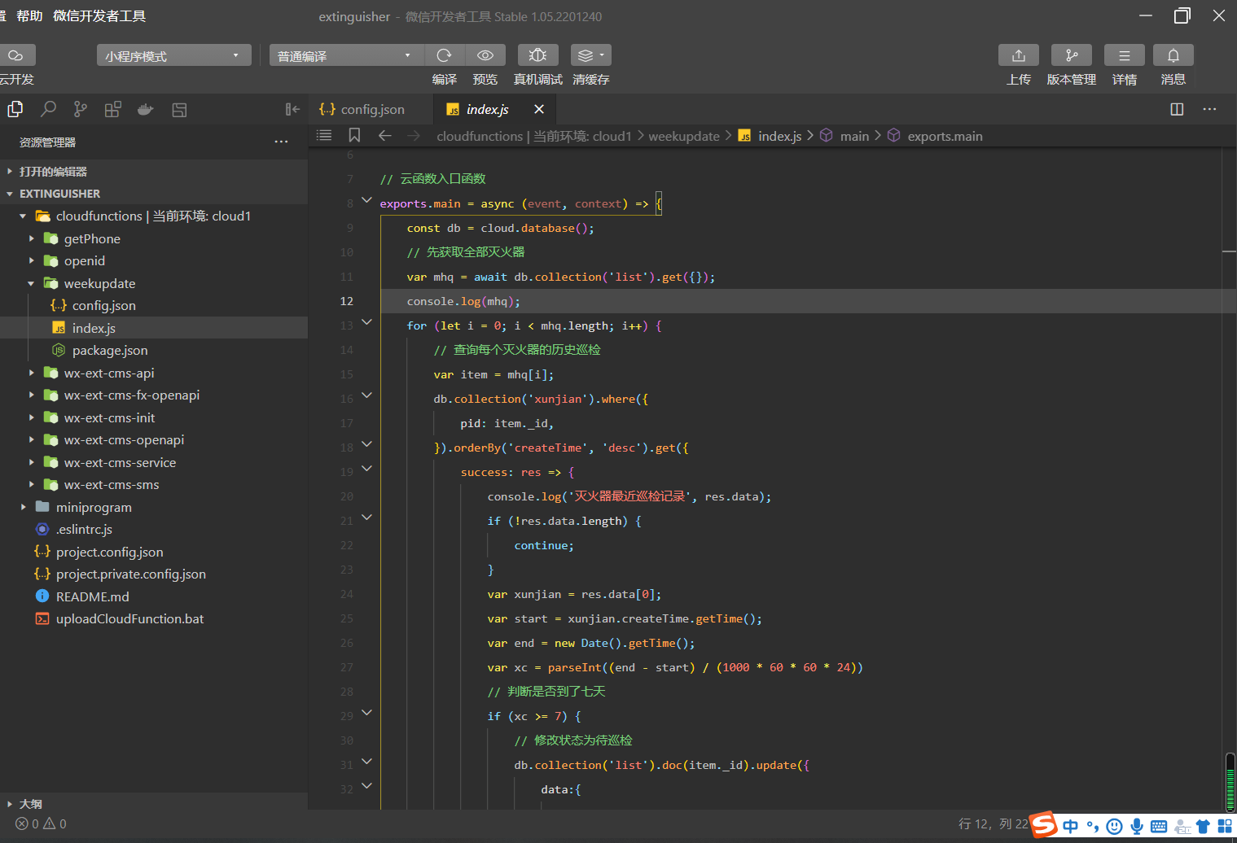Open 版本管理 version control icon
Viewport: 1237px width, 843px height.
1072,55
